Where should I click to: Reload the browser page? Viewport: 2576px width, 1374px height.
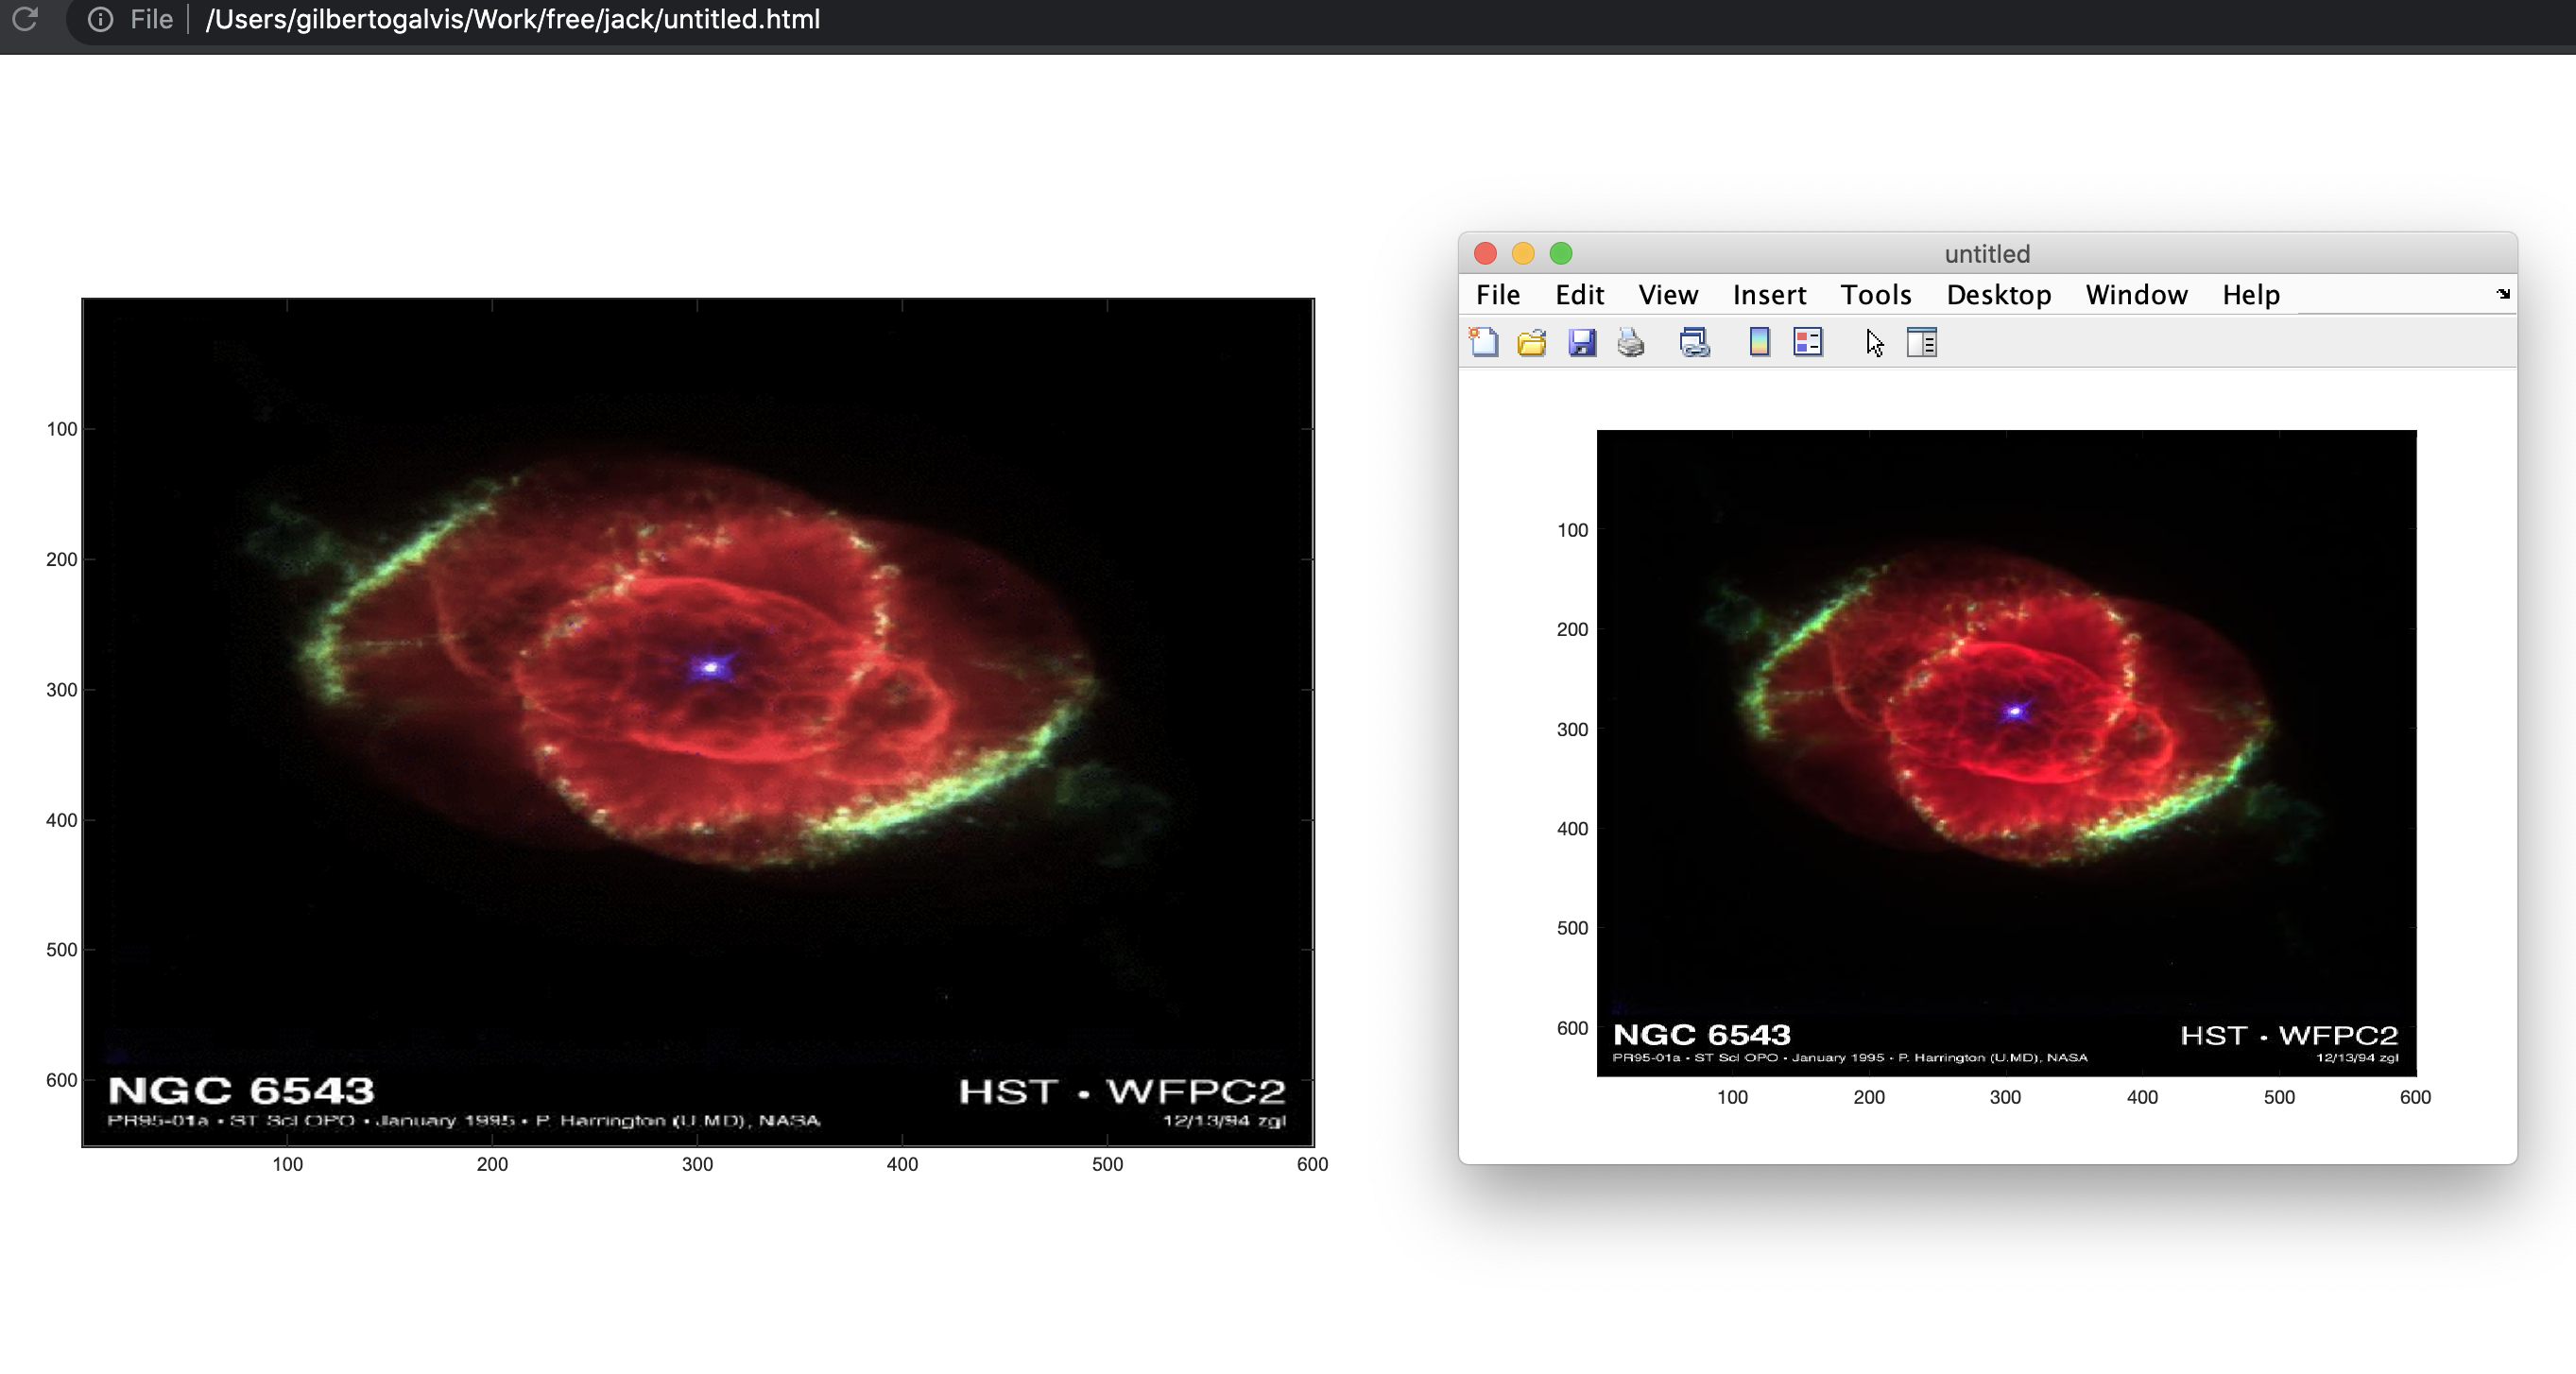tap(25, 19)
